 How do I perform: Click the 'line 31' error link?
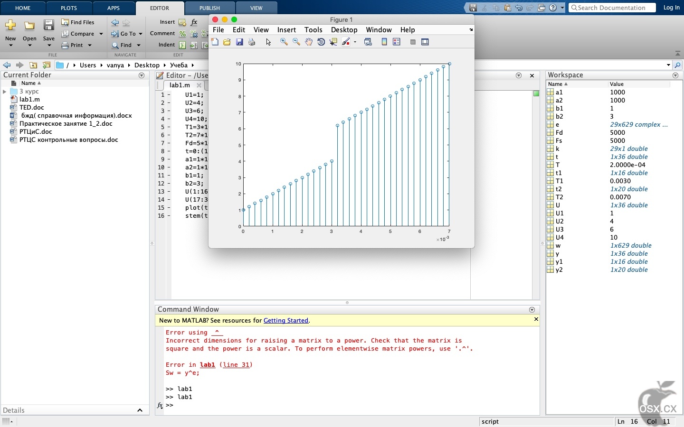tap(237, 365)
